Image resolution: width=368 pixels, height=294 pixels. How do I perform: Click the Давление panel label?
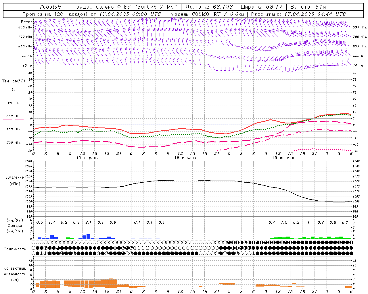[x=15, y=177]
